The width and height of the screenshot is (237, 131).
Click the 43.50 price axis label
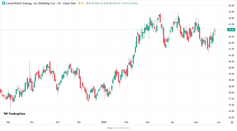click(x=231, y=24)
